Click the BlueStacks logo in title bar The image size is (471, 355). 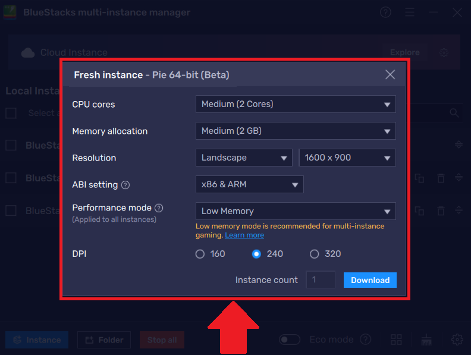(10, 12)
